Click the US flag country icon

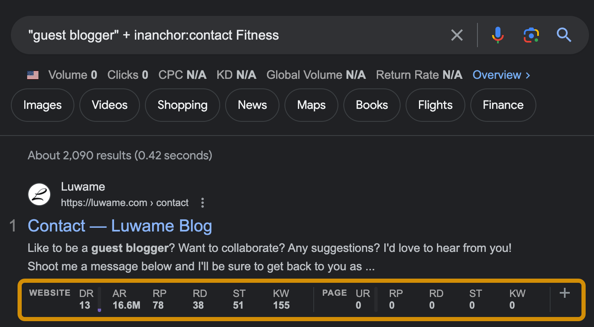point(33,75)
